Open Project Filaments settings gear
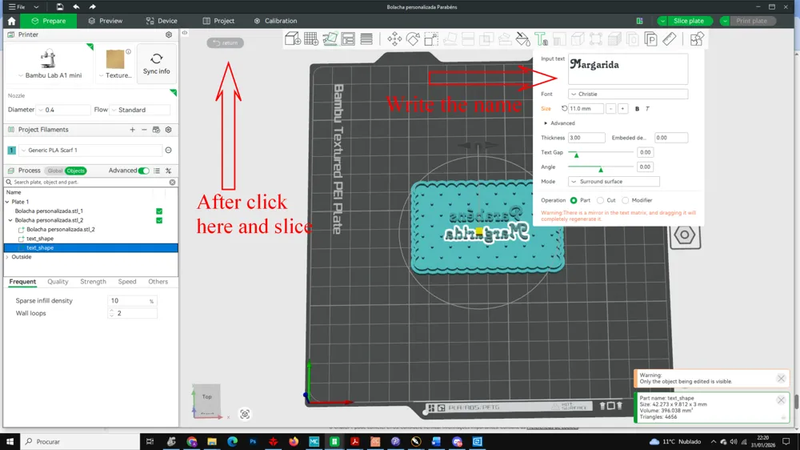The height and width of the screenshot is (450, 800). (169, 130)
